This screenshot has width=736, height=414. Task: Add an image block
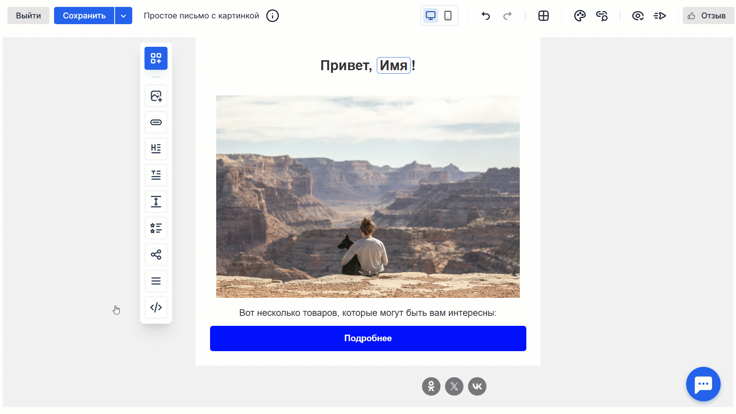coord(156,96)
